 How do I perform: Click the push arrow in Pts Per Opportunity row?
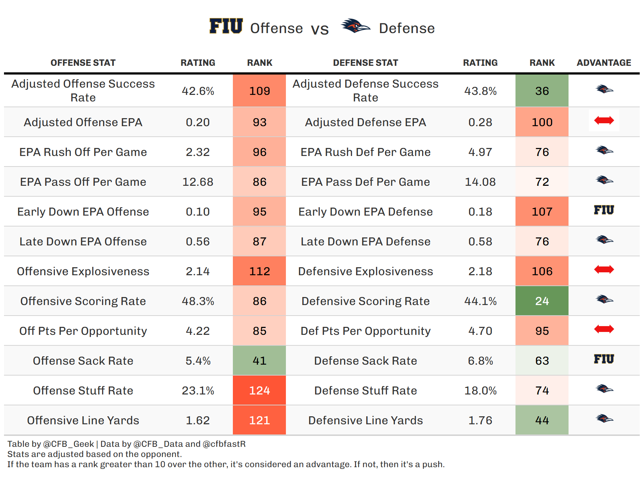[x=604, y=329]
